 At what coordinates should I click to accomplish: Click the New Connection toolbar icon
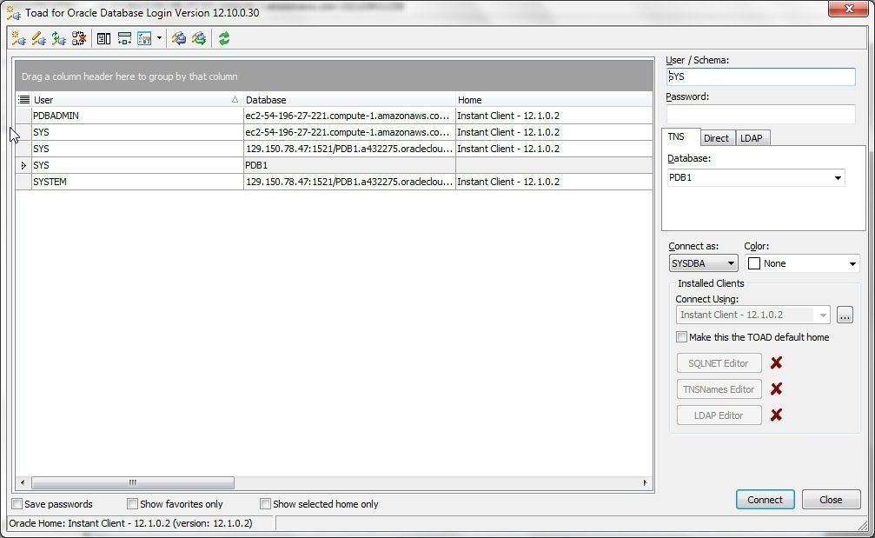[x=18, y=38]
